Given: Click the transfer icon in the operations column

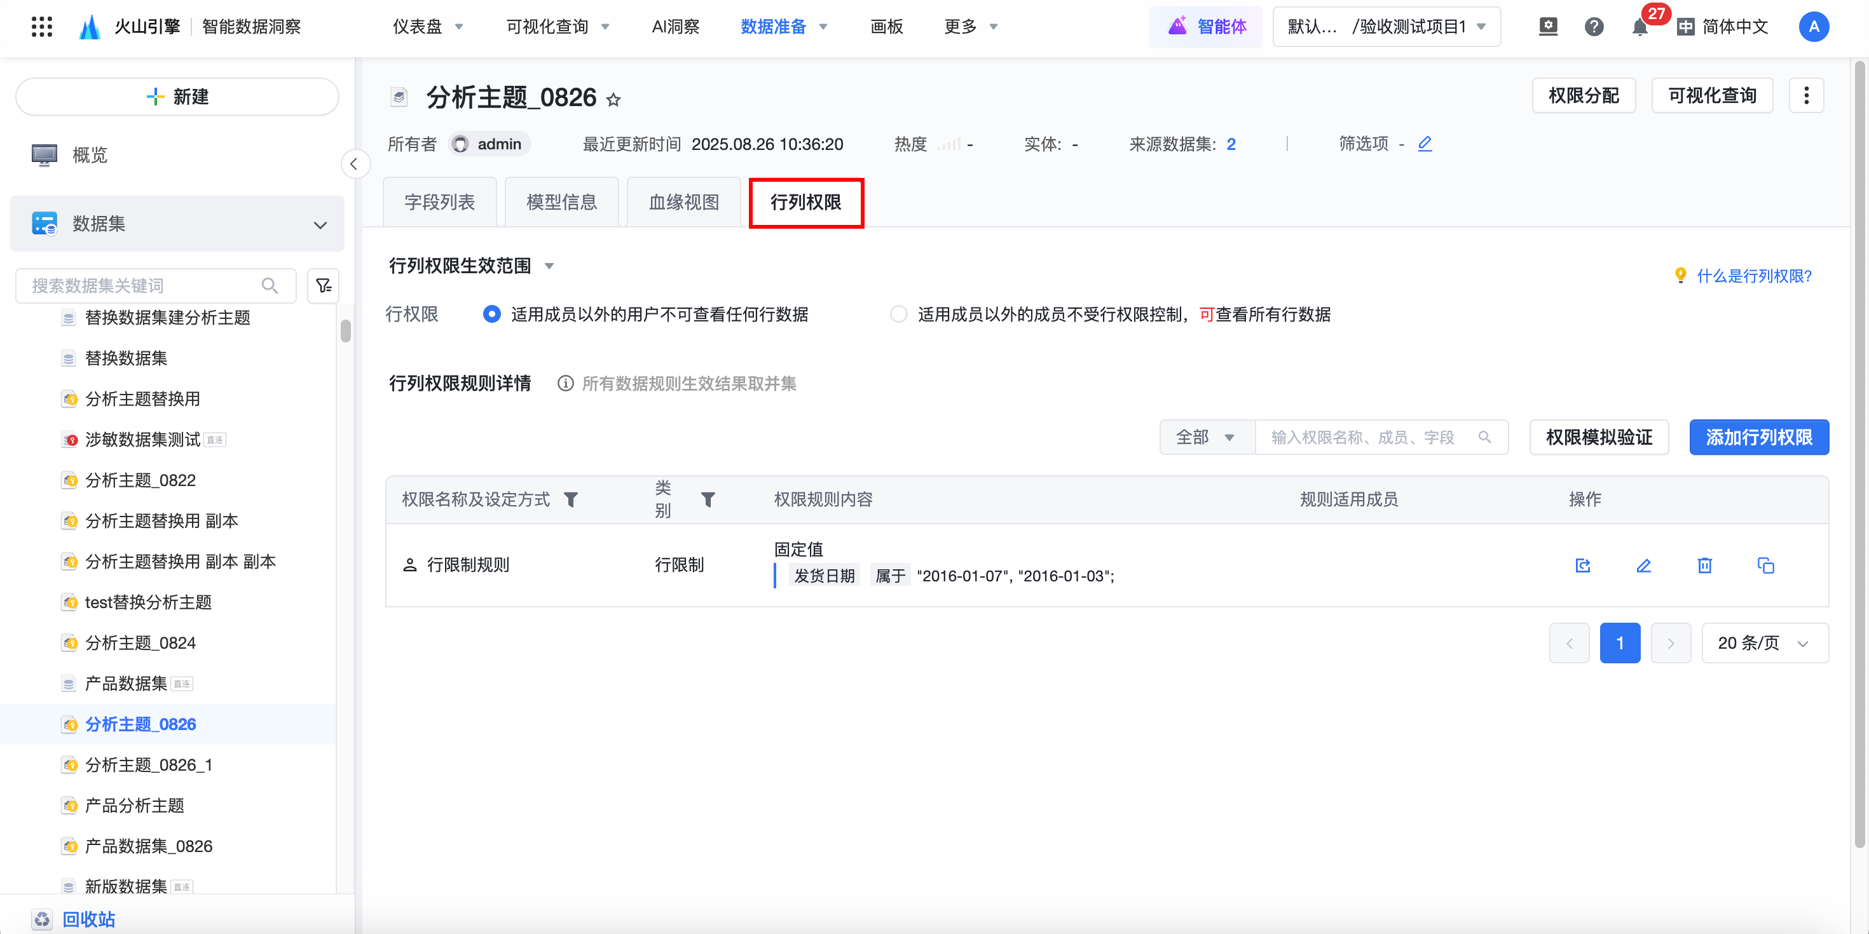Looking at the screenshot, I should pyautogui.click(x=1582, y=565).
